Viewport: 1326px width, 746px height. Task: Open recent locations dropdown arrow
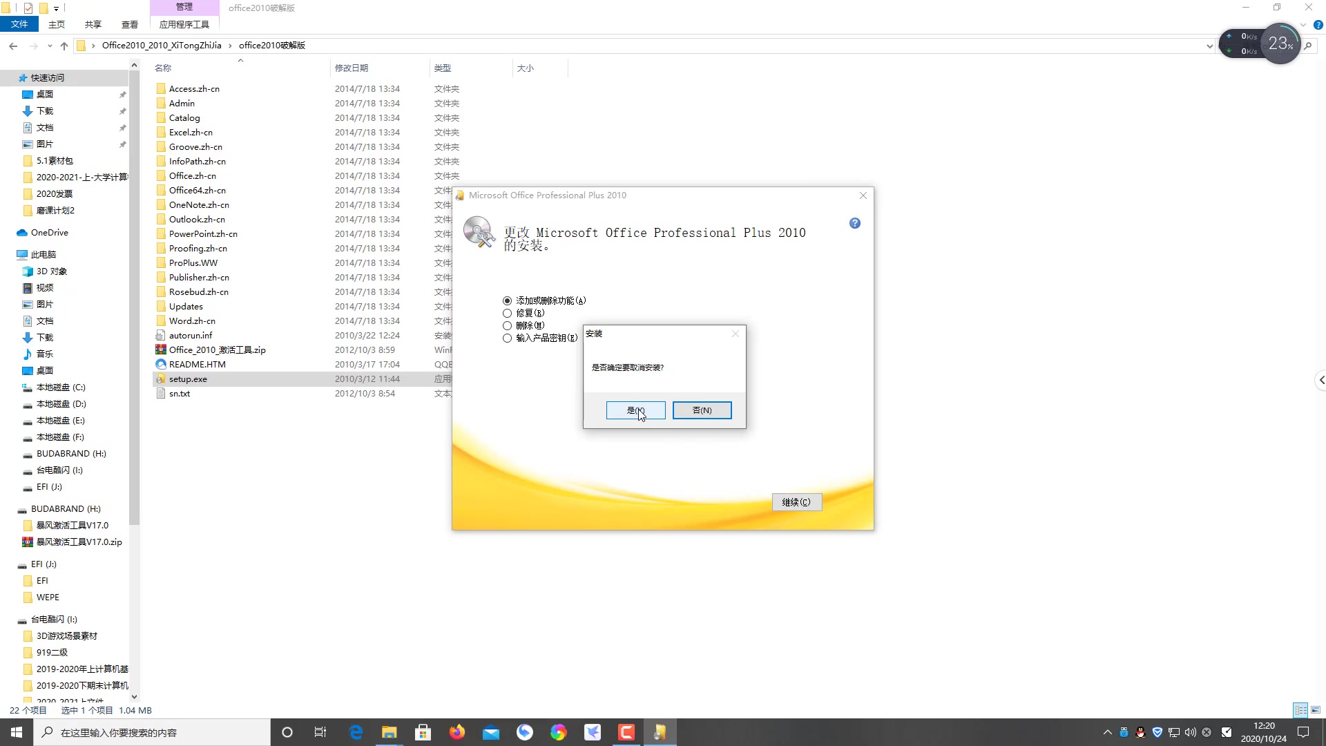(50, 46)
